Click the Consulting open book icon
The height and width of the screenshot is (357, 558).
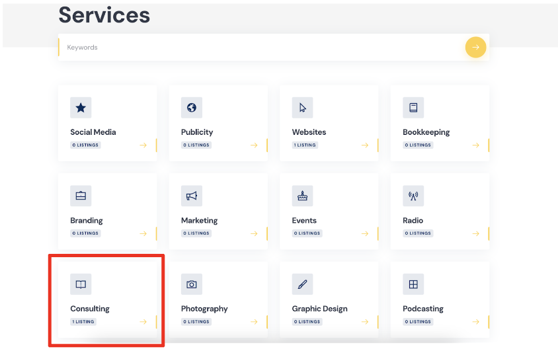pos(81,284)
